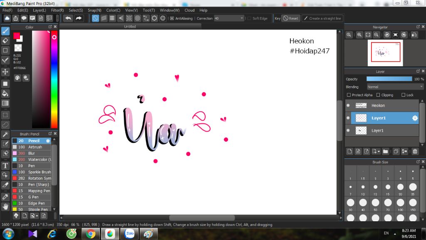The image size is (426, 240).
Task: Undock the Layer panel
Action: tap(418, 71)
